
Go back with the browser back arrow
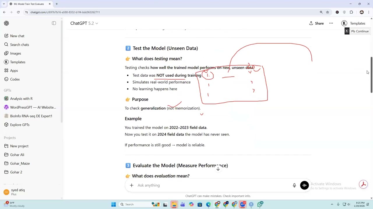point(4,12)
